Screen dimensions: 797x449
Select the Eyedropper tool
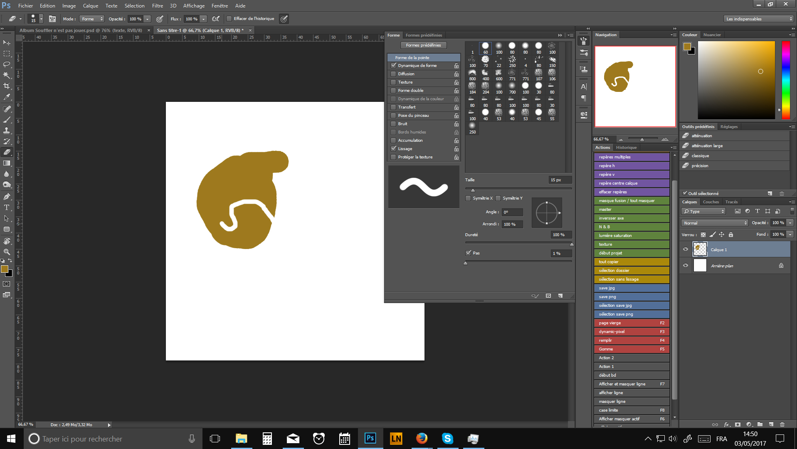click(7, 97)
